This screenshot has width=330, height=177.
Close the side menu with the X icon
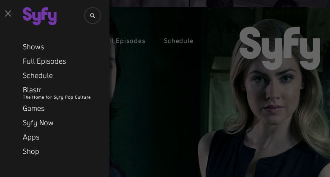tap(8, 13)
